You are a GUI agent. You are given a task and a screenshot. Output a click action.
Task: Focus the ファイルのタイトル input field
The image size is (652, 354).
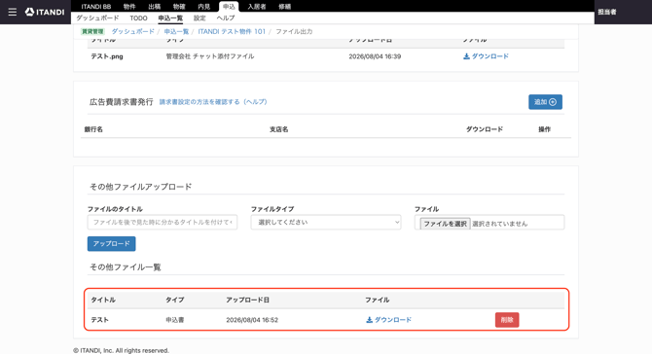tap(163, 223)
